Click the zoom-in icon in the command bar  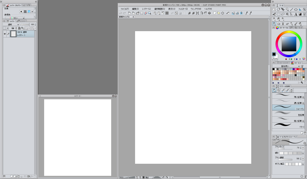pos(155,13)
